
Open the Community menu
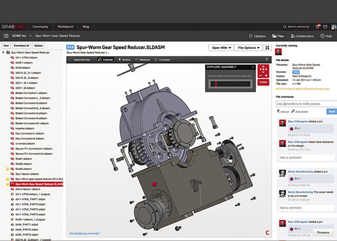point(40,27)
